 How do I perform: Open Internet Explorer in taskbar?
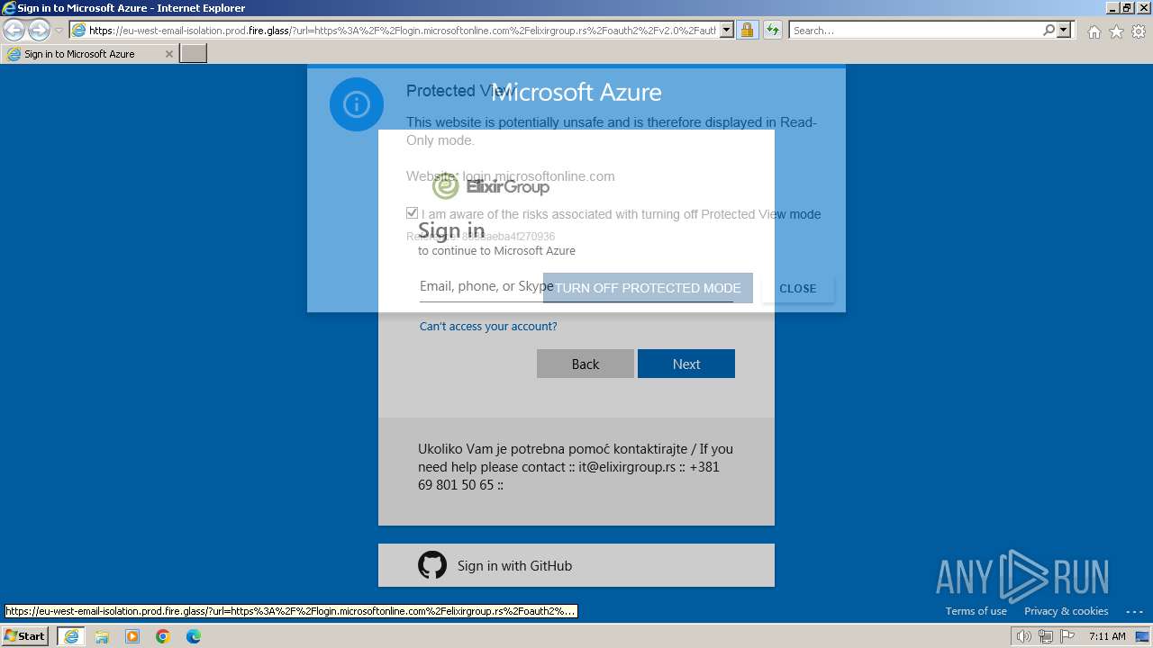71,636
